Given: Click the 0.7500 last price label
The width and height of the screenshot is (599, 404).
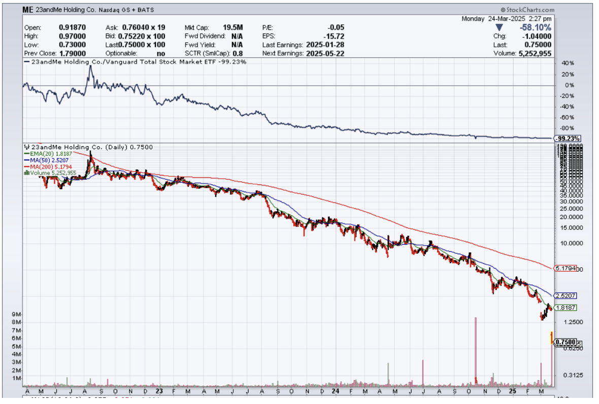Looking at the screenshot, I should (x=565, y=342).
